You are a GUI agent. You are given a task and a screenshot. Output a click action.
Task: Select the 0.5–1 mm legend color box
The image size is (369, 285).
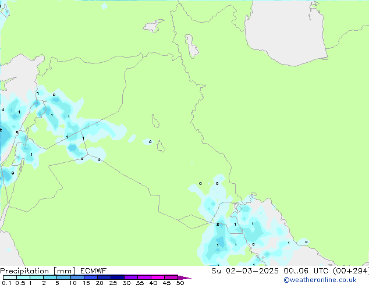23,277
